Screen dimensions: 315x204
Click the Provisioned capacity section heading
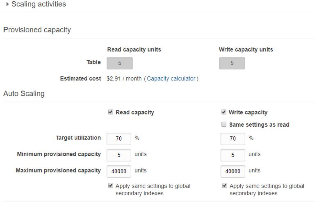37,30
